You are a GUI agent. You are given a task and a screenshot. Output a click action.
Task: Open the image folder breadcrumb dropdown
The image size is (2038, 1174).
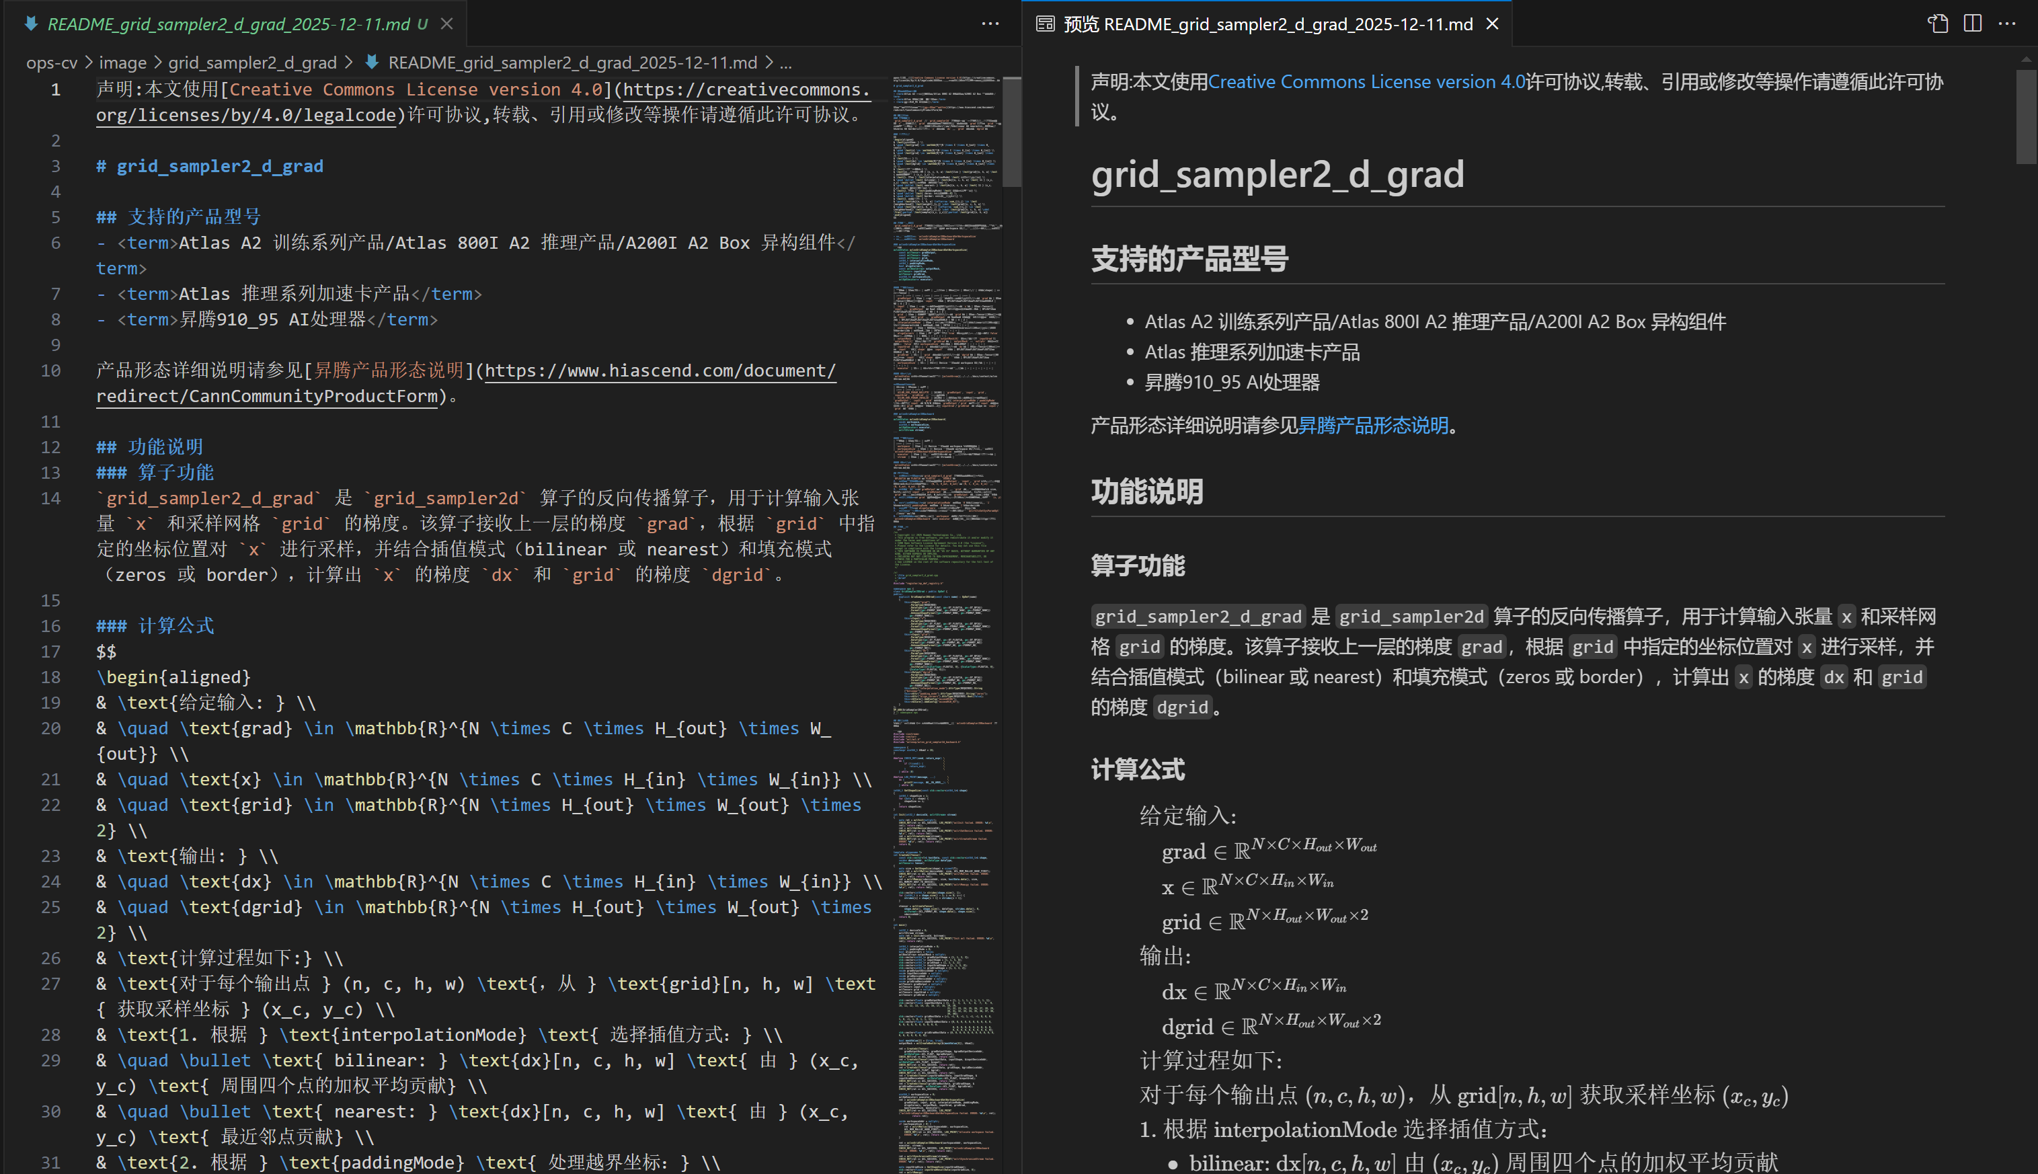click(122, 62)
